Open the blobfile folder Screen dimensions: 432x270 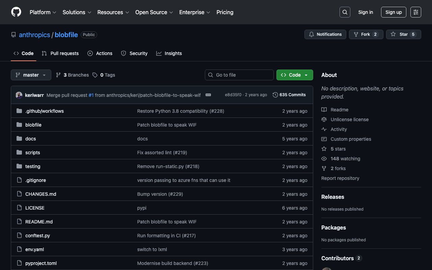pos(33,125)
